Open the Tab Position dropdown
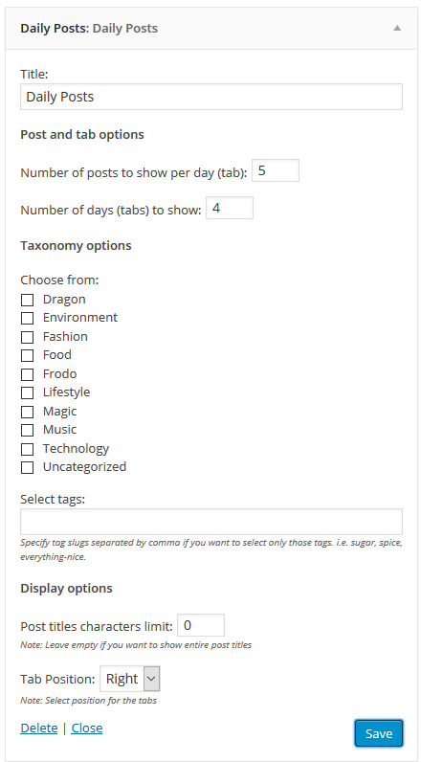Screen dimensions: 421x762 pyautogui.click(x=130, y=679)
